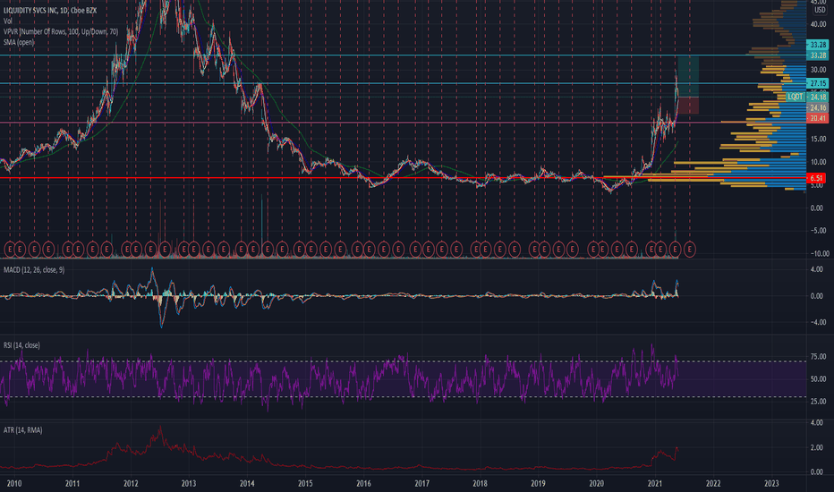Click the 25.00 value on RSI axis
Screen dimensions: 834x492
click(818, 402)
